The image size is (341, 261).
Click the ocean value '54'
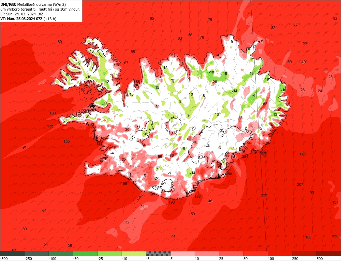[46, 244]
